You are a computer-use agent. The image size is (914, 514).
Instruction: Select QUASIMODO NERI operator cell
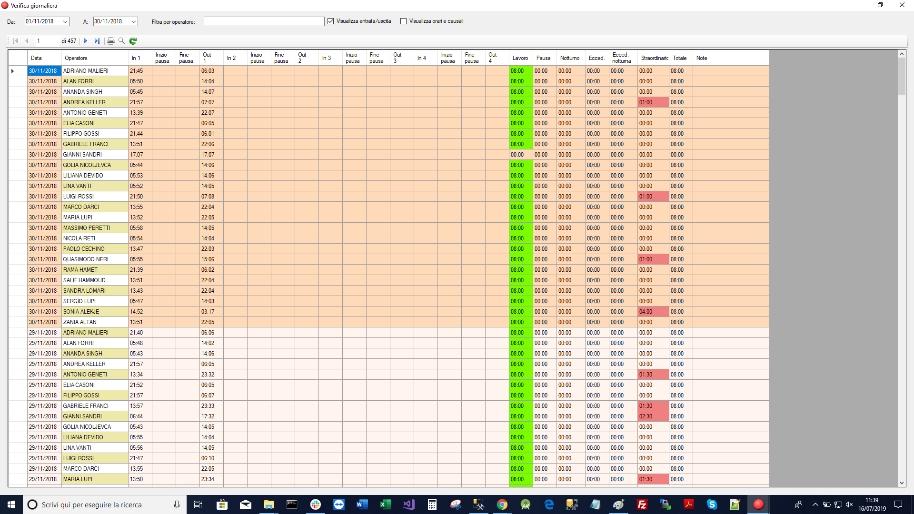pyautogui.click(x=95, y=259)
